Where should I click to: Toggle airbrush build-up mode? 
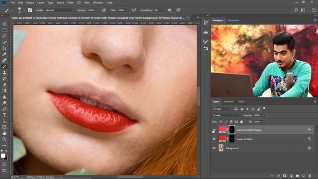click(x=134, y=10)
